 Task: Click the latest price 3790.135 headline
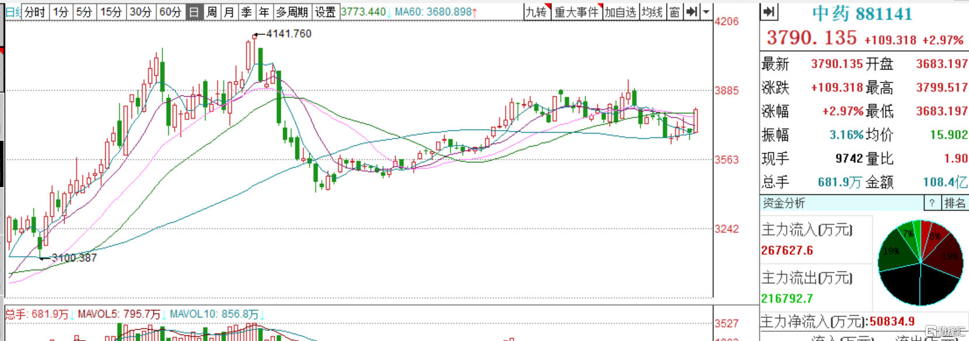[811, 38]
